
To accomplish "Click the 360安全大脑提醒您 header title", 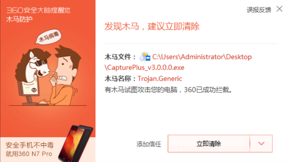I will pos(38,10).
